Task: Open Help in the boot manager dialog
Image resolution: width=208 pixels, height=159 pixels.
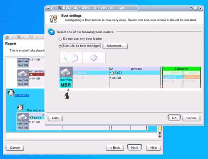Action: pyautogui.click(x=55, y=118)
